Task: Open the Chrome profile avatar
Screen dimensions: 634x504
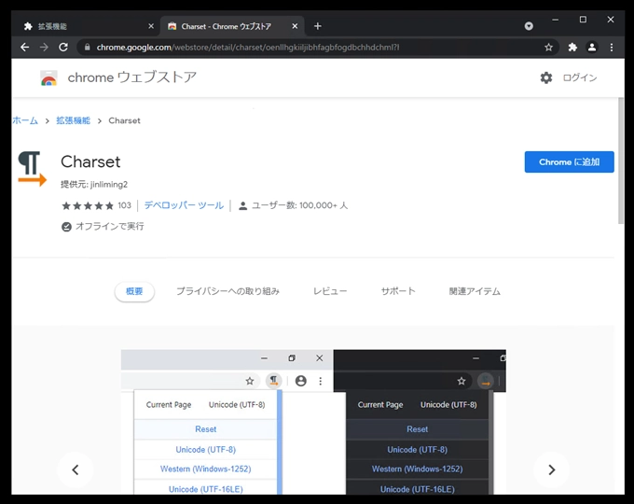Action: [591, 48]
